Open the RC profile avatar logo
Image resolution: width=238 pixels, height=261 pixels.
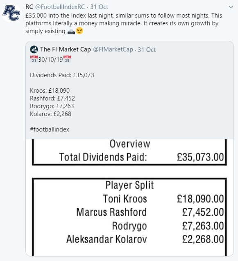click(x=11, y=13)
